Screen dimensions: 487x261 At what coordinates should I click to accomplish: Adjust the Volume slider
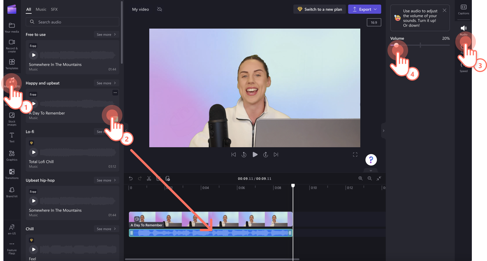(x=420, y=45)
